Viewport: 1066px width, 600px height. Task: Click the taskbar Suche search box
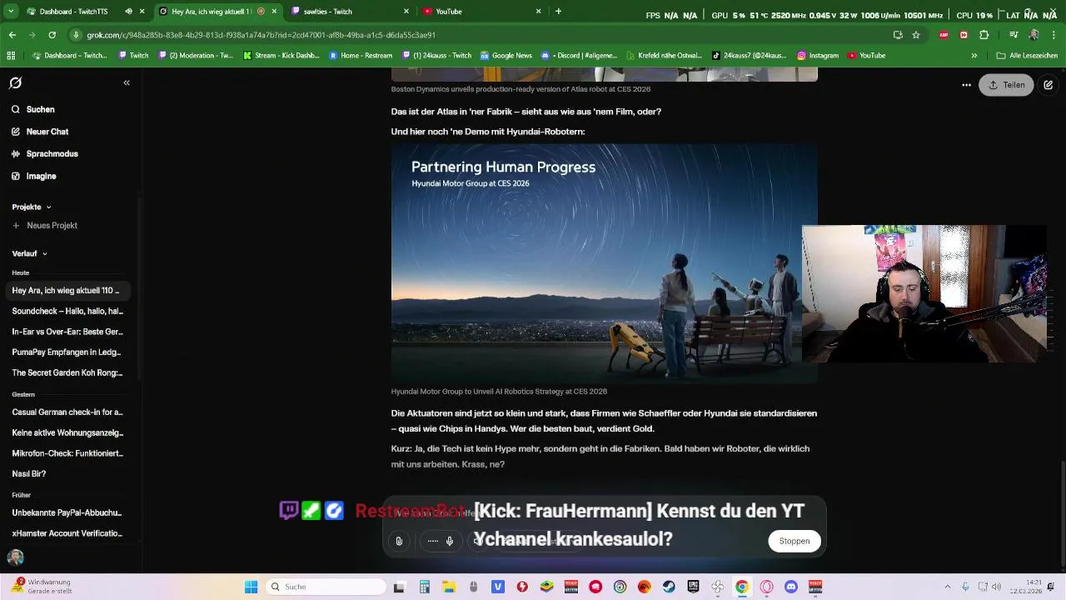(x=326, y=587)
